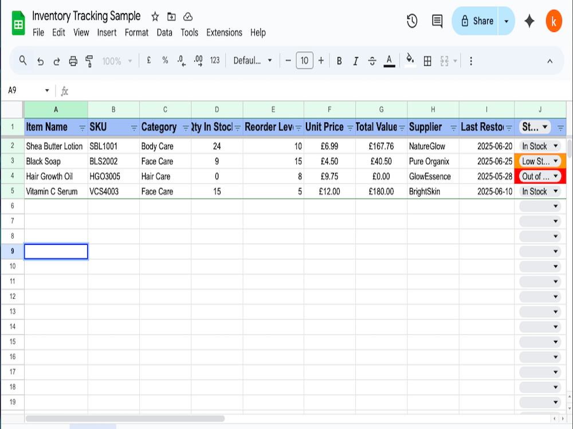Open the Data menu
This screenshot has width=573, height=429.
pyautogui.click(x=164, y=33)
